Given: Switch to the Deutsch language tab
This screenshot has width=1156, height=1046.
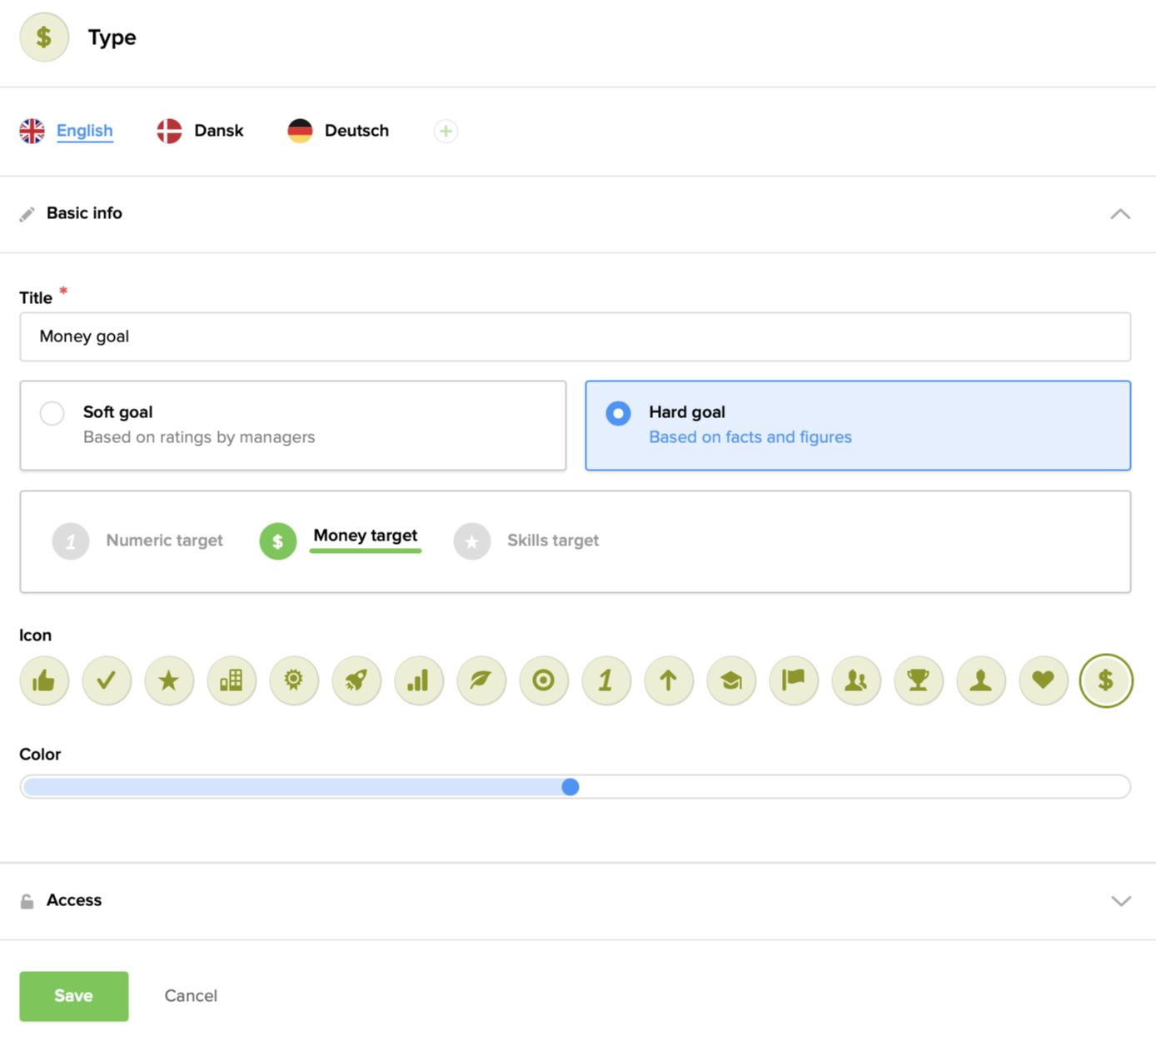Looking at the screenshot, I should 339,131.
